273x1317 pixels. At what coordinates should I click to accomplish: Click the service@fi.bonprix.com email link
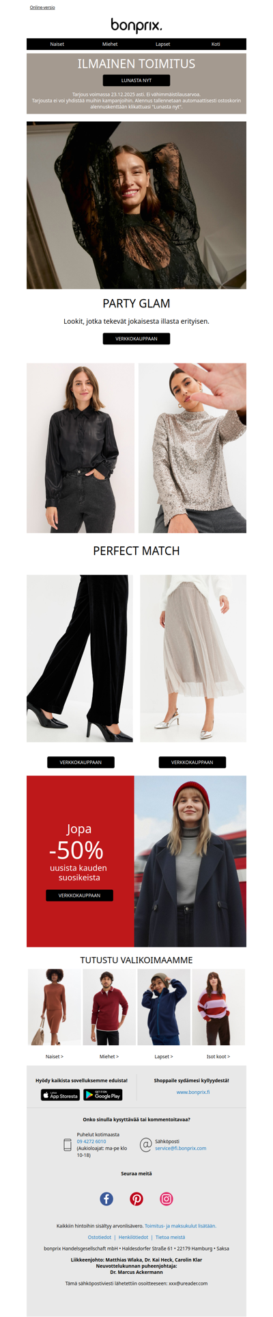180,1148
